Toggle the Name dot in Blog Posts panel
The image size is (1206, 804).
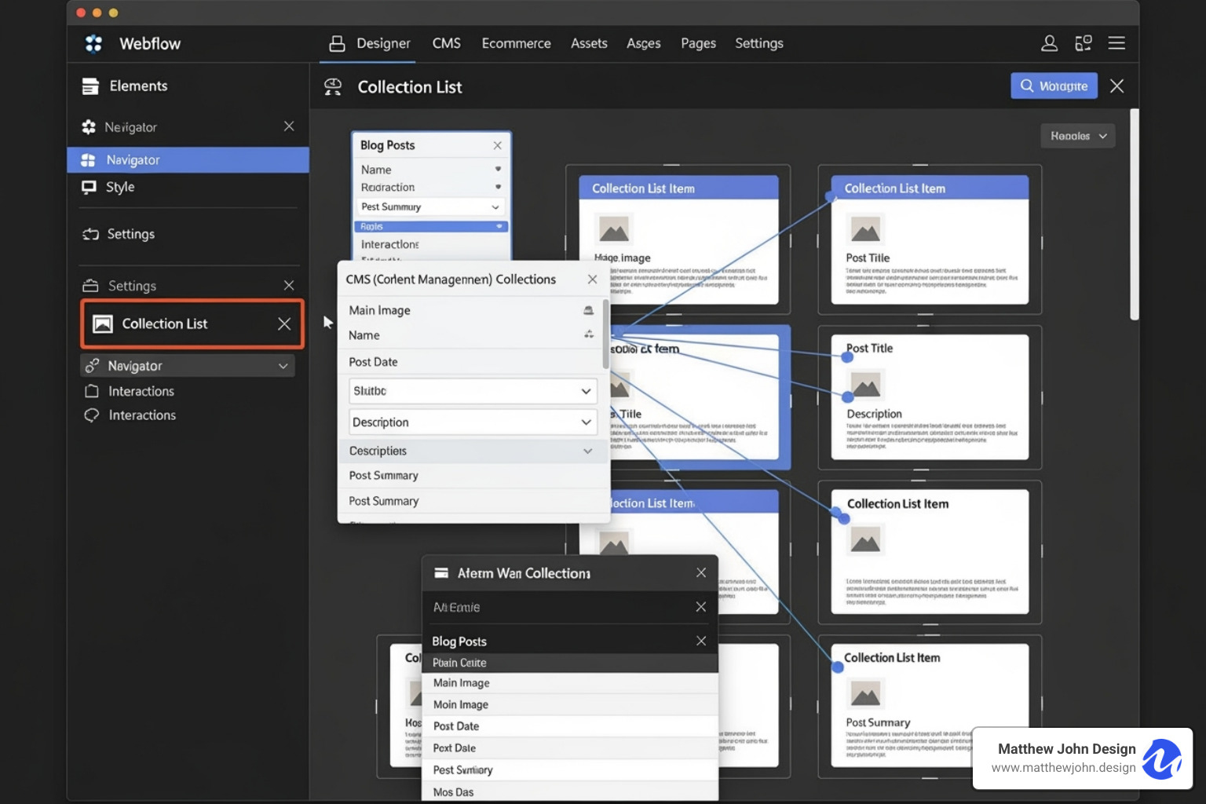pos(498,169)
